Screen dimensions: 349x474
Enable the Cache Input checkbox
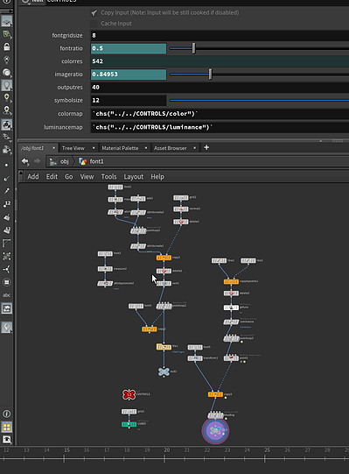94,24
